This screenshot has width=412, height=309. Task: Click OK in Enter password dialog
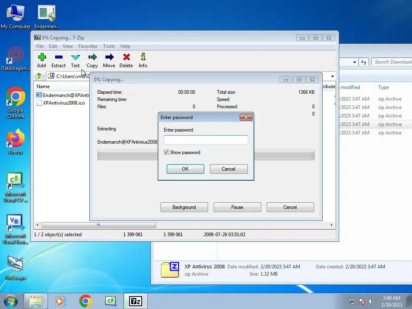(x=185, y=169)
